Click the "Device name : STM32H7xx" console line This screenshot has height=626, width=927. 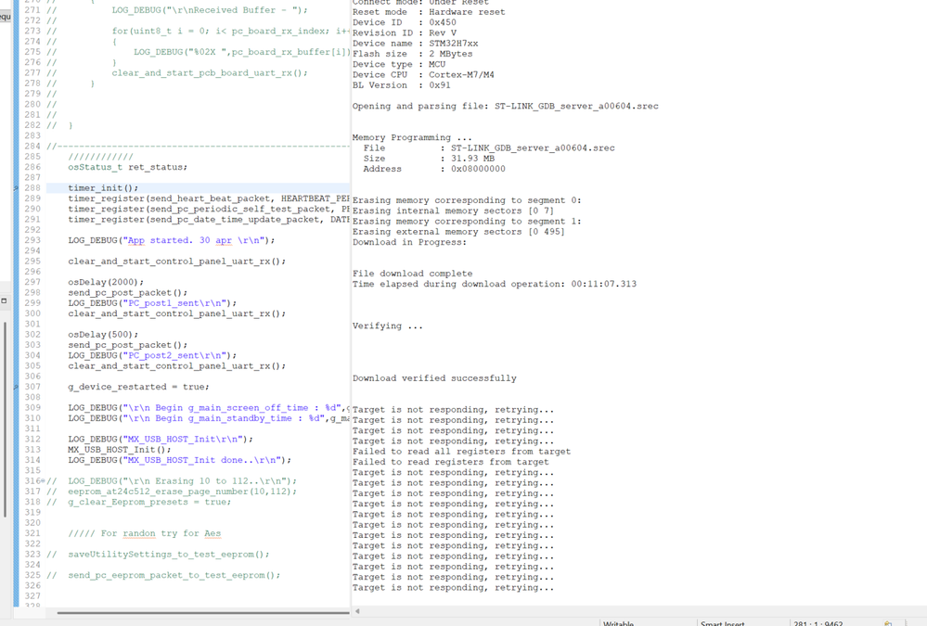(415, 44)
